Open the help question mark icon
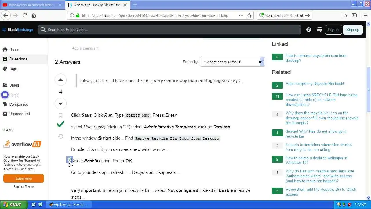This screenshot has width=371, height=209. 309,30
